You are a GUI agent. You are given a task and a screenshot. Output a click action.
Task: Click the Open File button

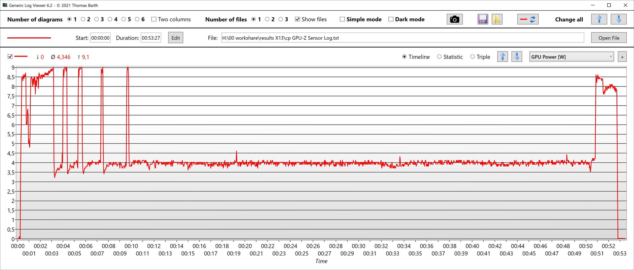[x=609, y=38]
